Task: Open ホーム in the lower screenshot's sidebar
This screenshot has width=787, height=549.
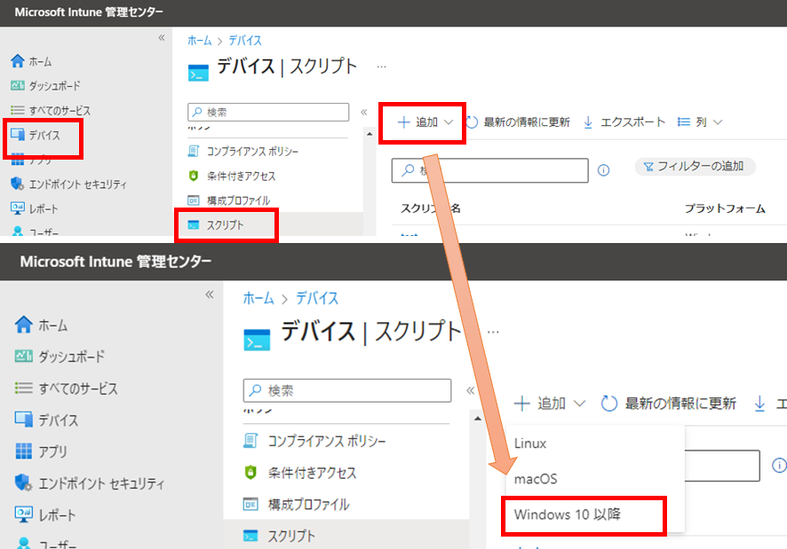Action: point(41,325)
